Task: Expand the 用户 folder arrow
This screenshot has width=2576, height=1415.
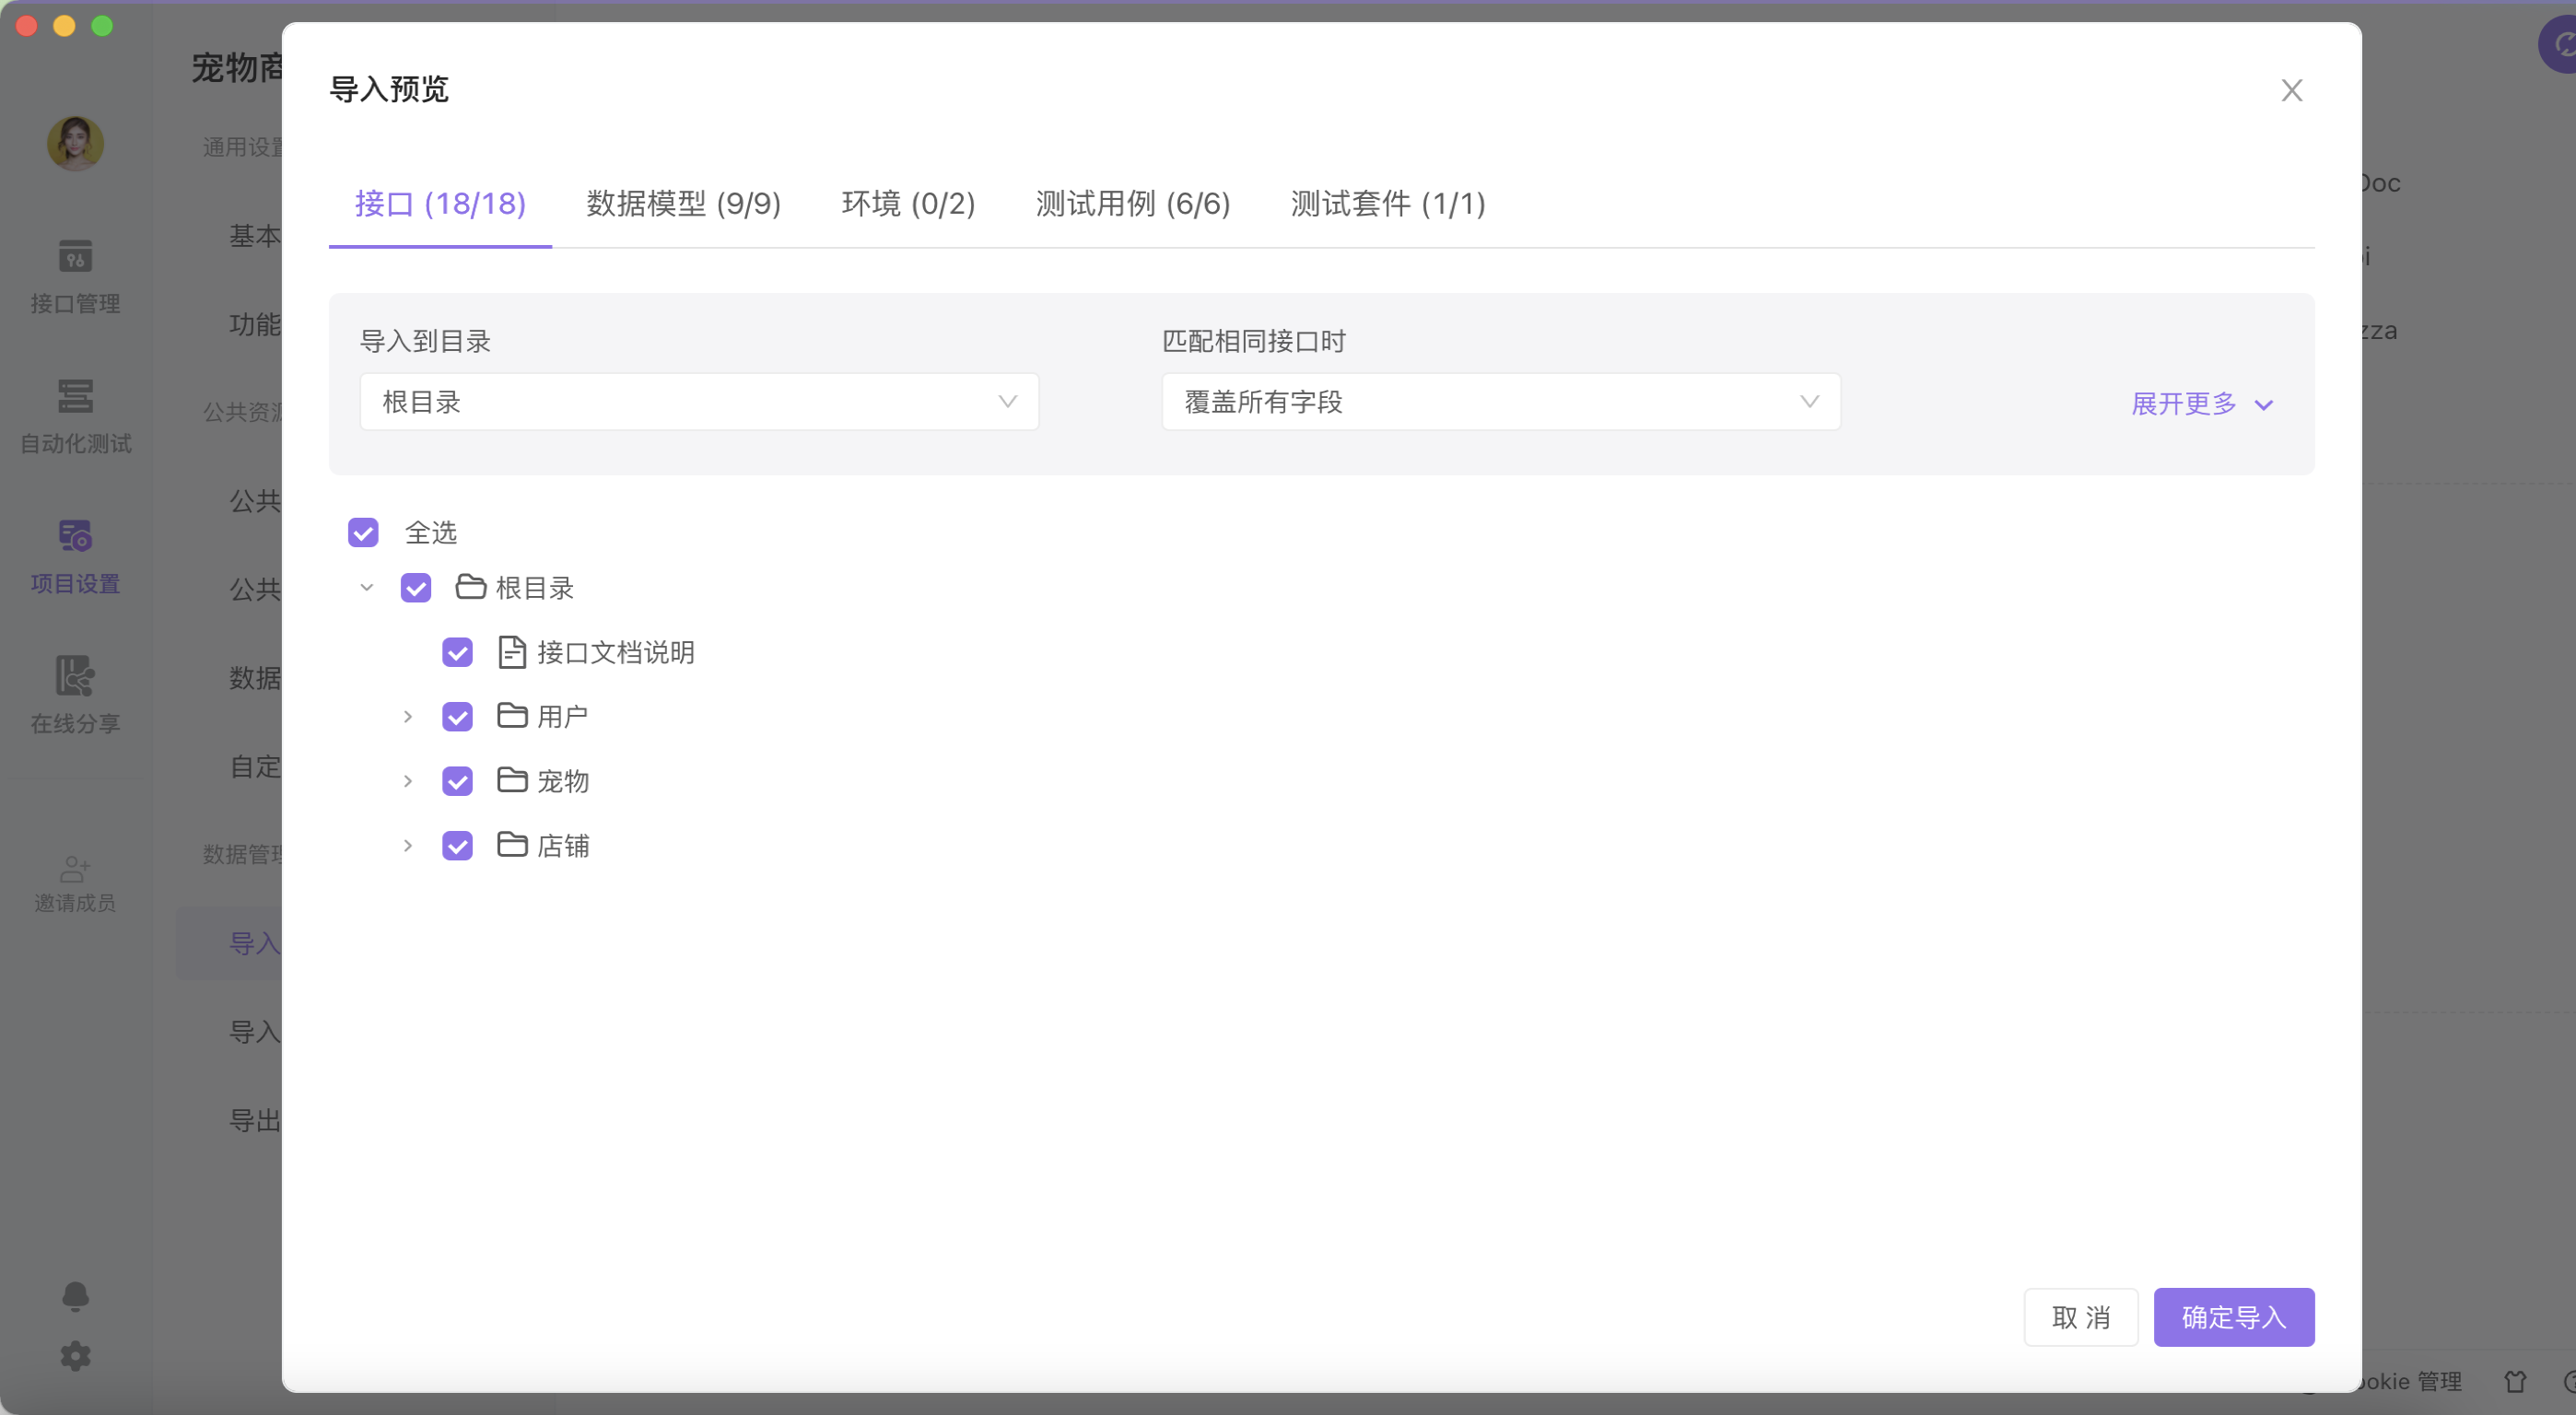Action: tap(407, 717)
